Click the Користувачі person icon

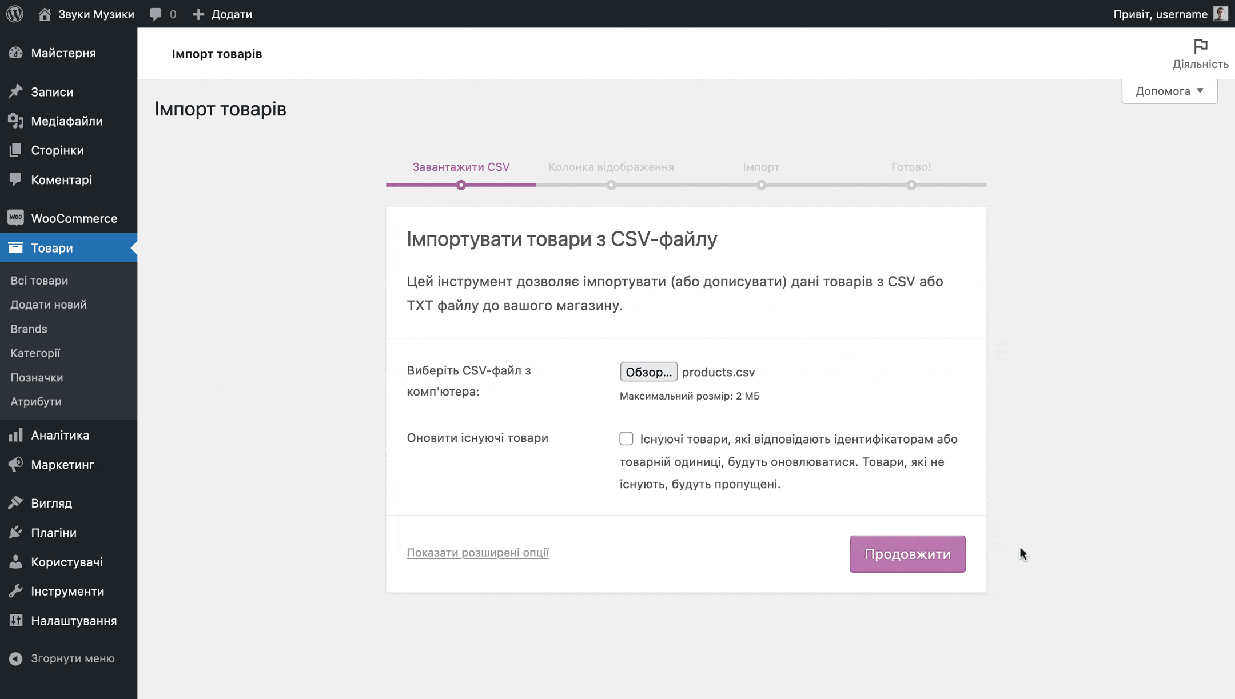point(16,562)
